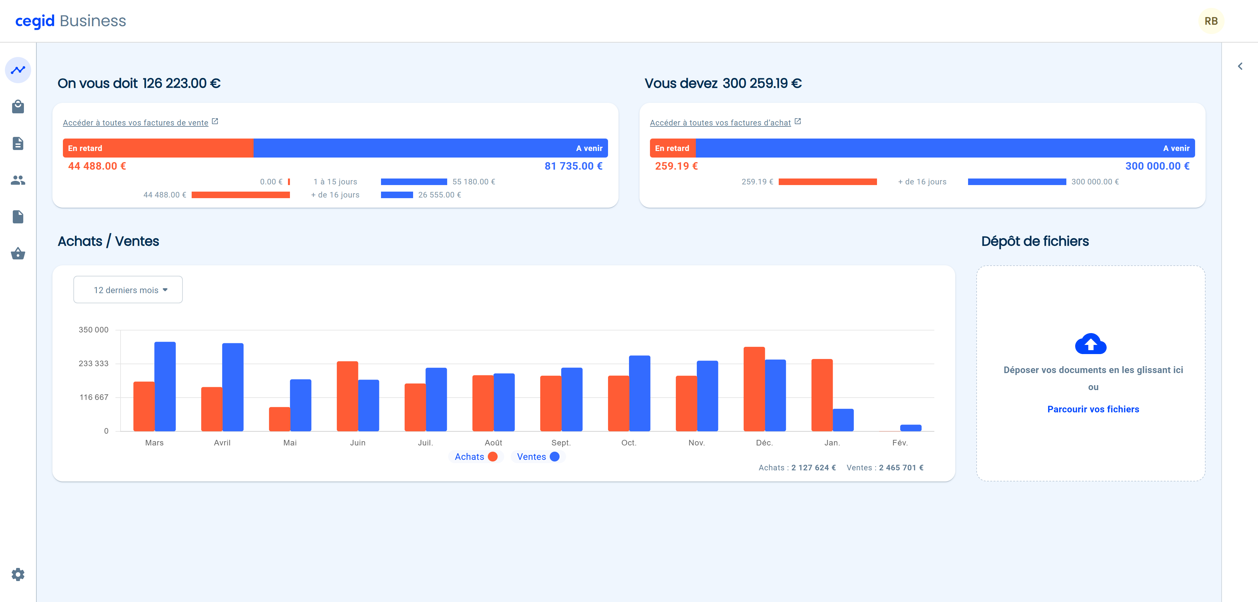Open the invoices document icon in sidebar
The image size is (1258, 602).
point(18,143)
